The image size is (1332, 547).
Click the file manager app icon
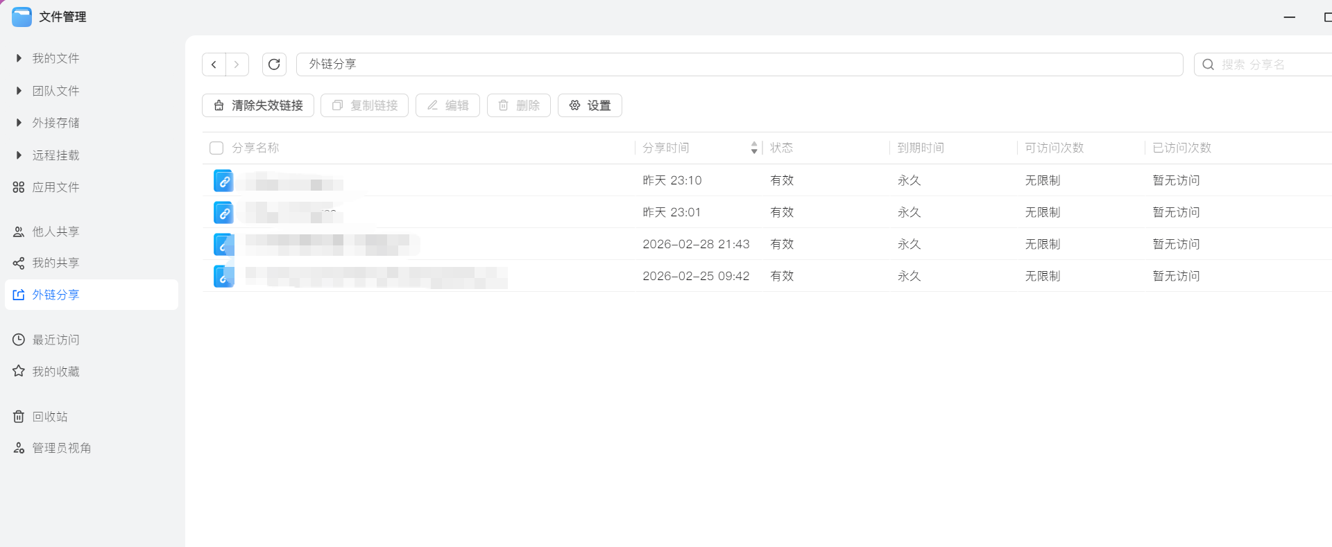[22, 17]
